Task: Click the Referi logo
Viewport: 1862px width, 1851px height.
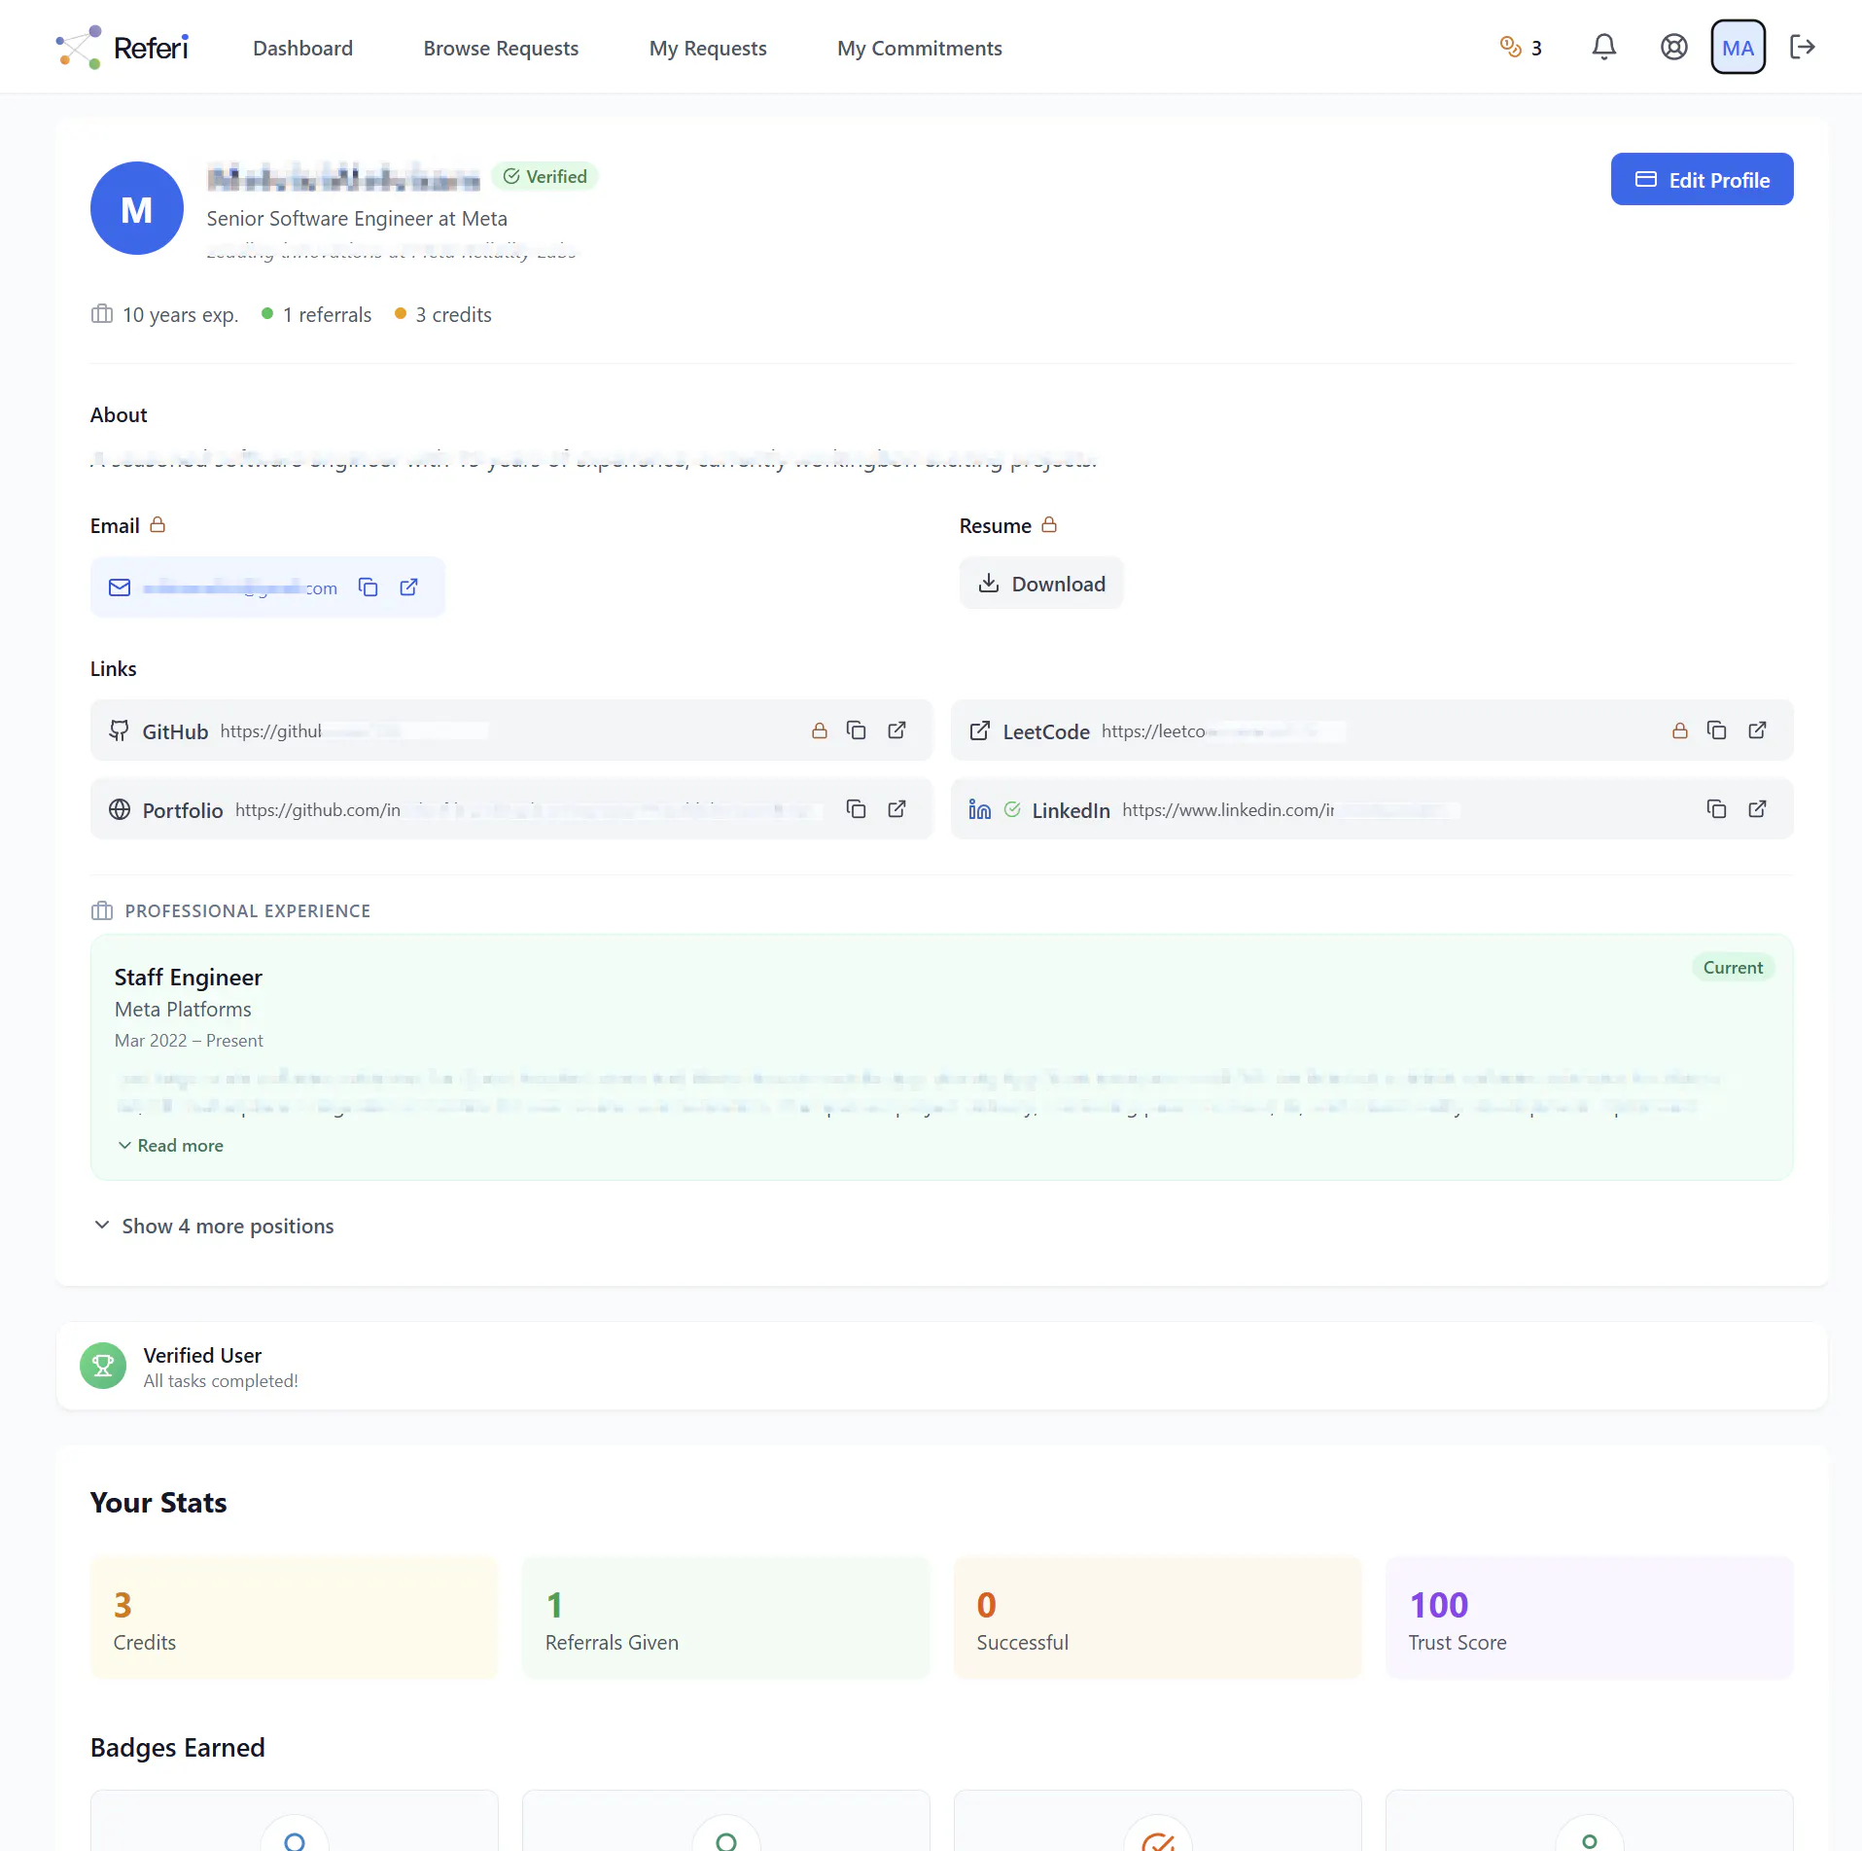Action: pyautogui.click(x=122, y=48)
